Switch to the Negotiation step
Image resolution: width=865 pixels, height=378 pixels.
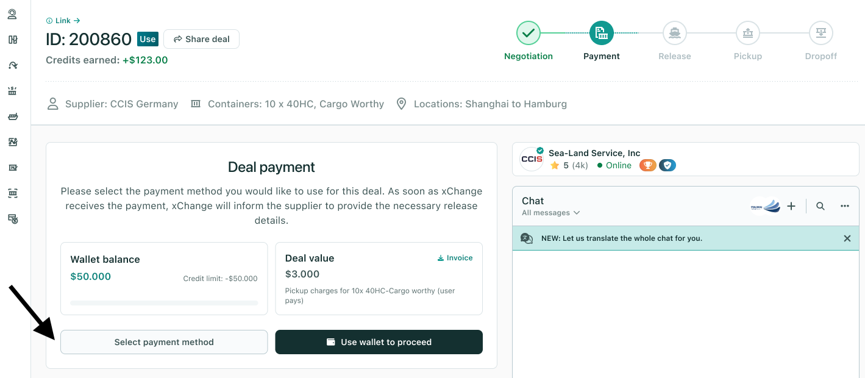coord(528,33)
